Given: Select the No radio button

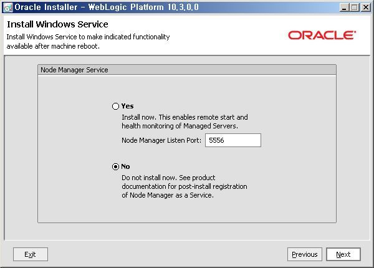Looking at the screenshot, I should pyautogui.click(x=115, y=166).
